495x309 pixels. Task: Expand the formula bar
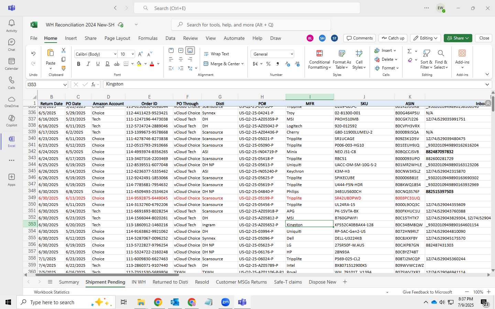(487, 84)
